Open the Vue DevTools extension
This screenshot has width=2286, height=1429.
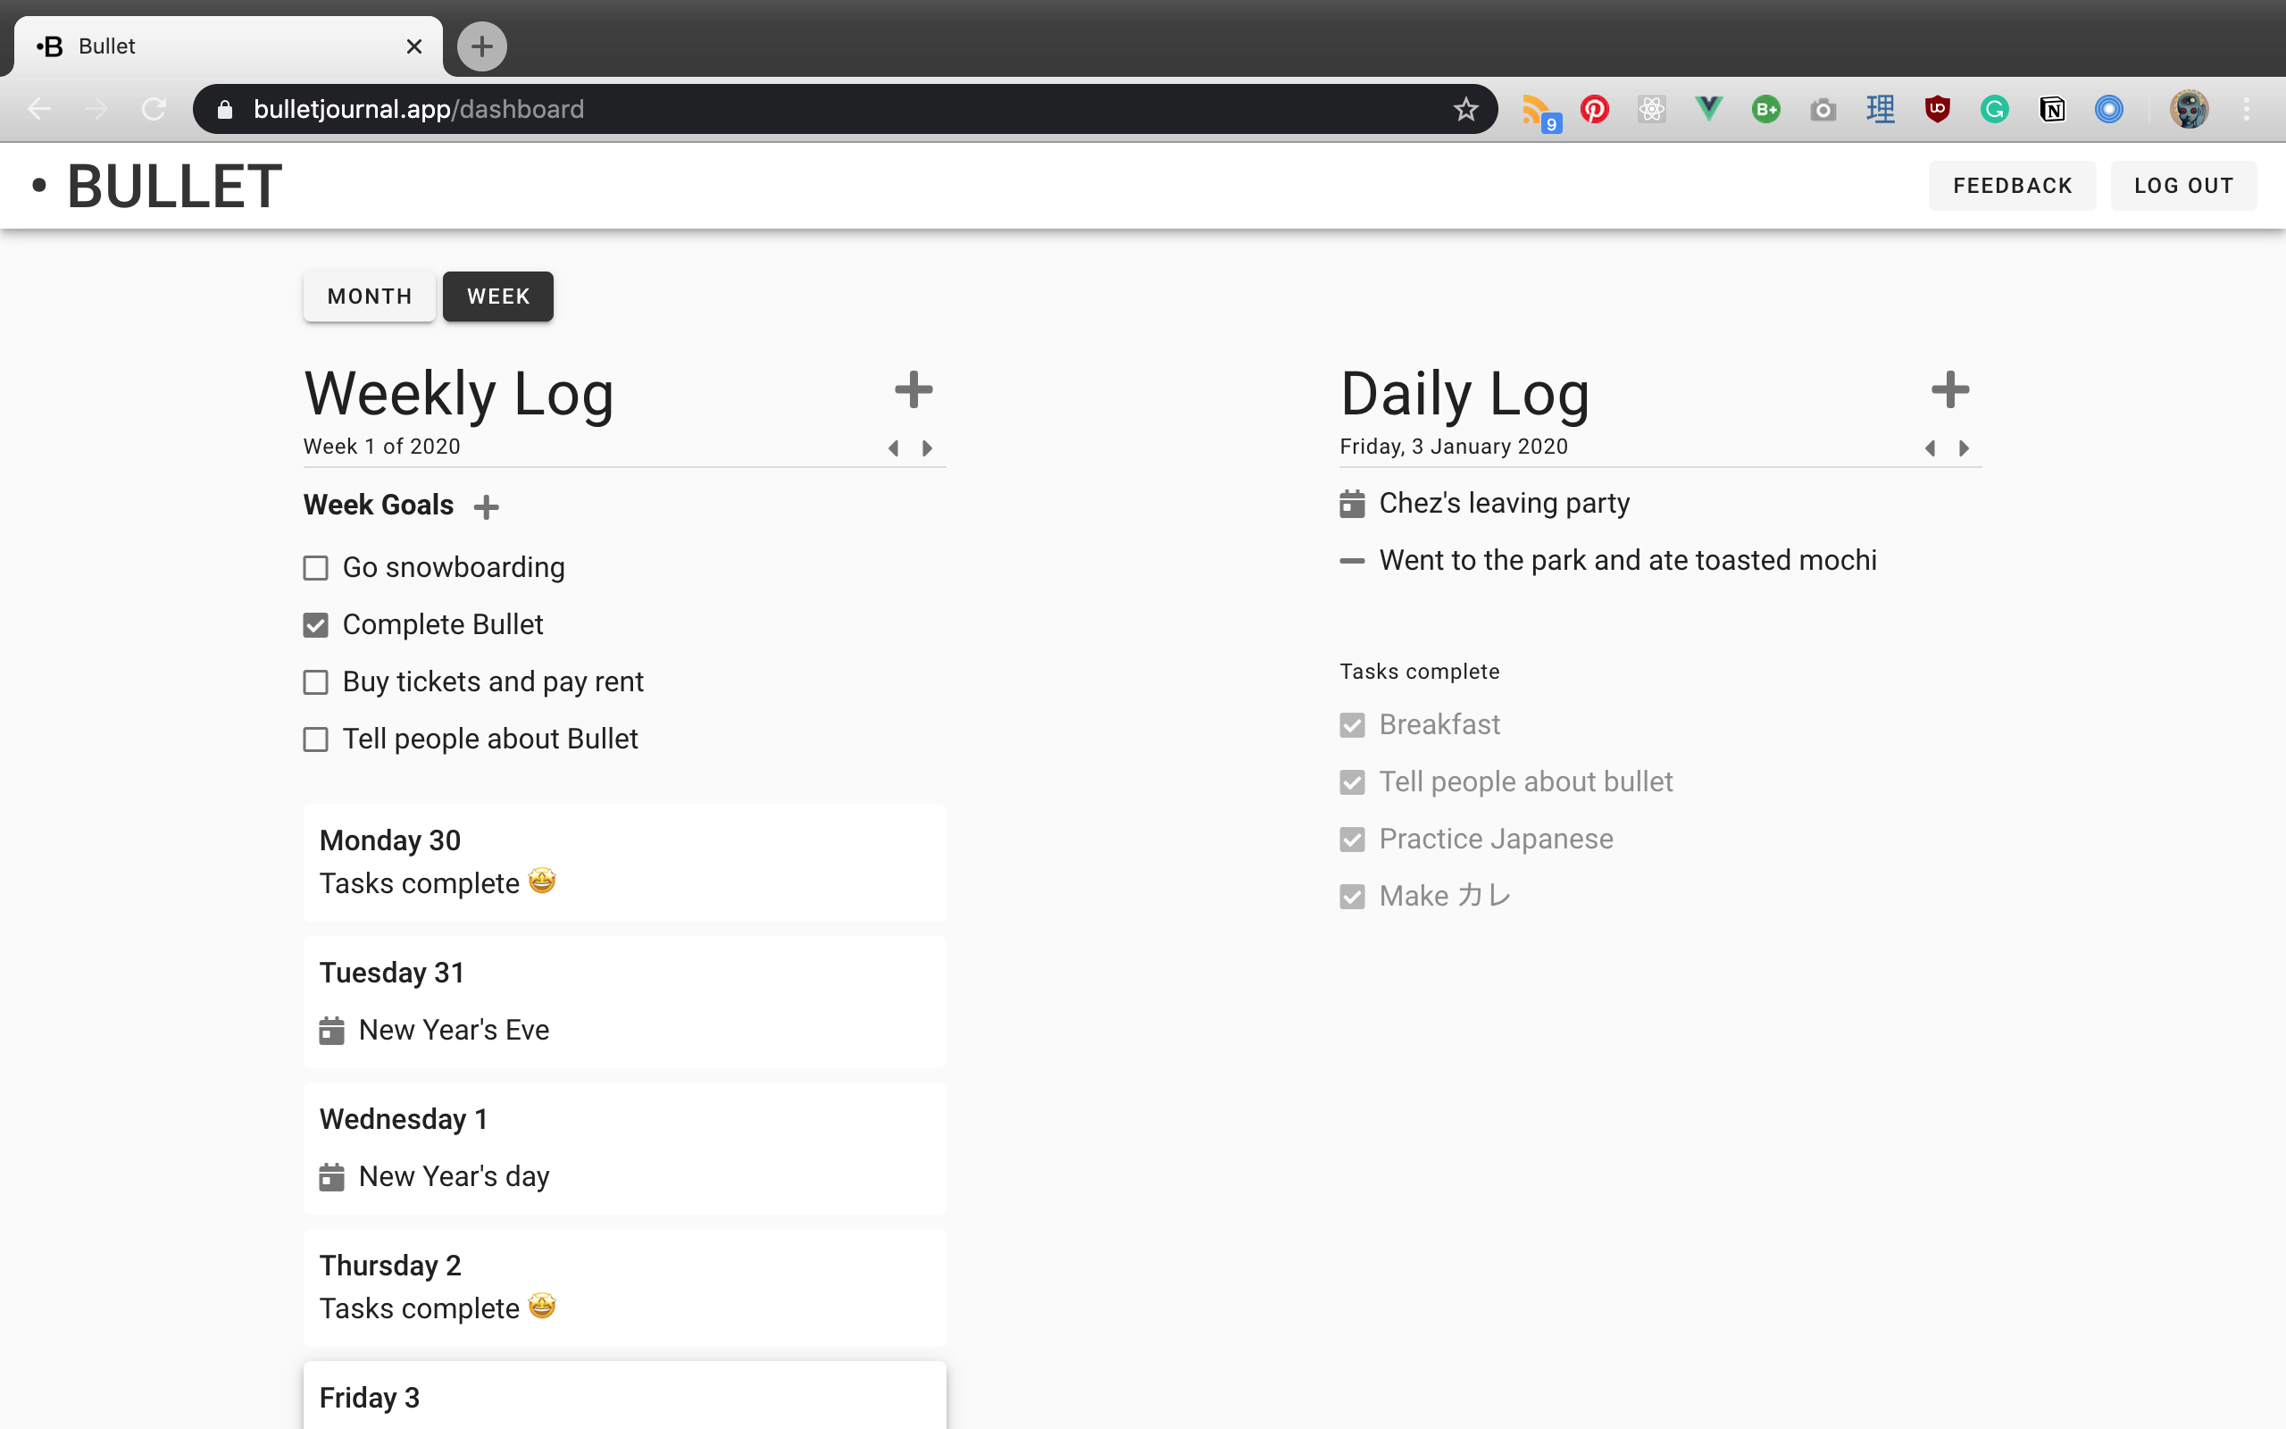click(1708, 109)
